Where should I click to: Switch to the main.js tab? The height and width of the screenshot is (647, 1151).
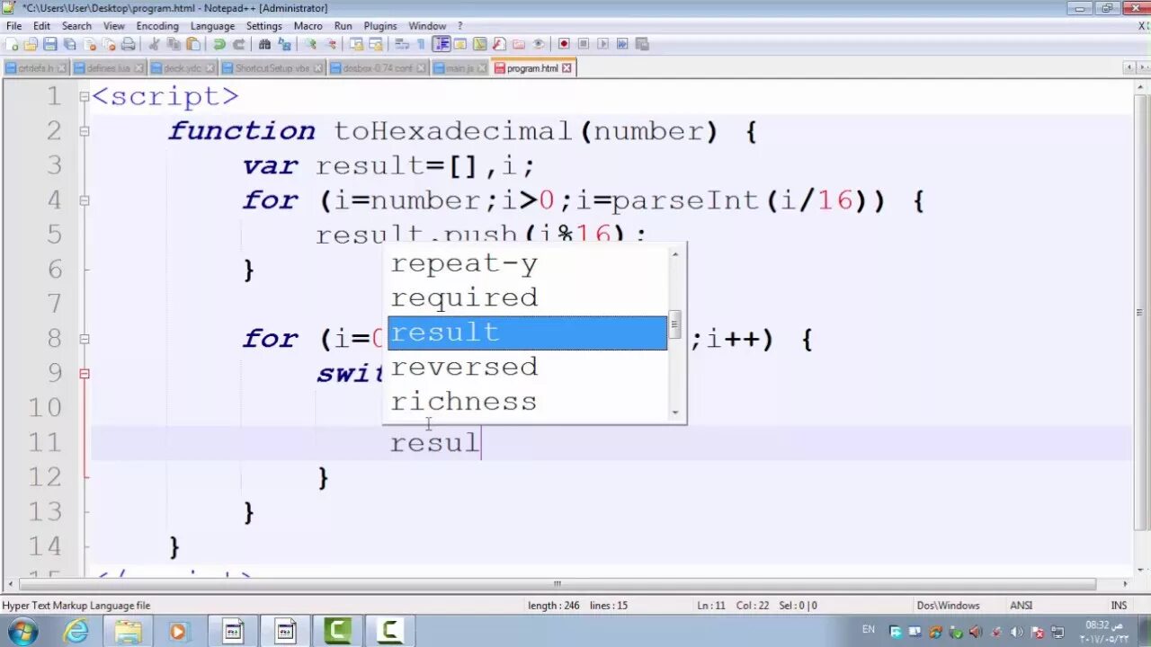point(459,68)
